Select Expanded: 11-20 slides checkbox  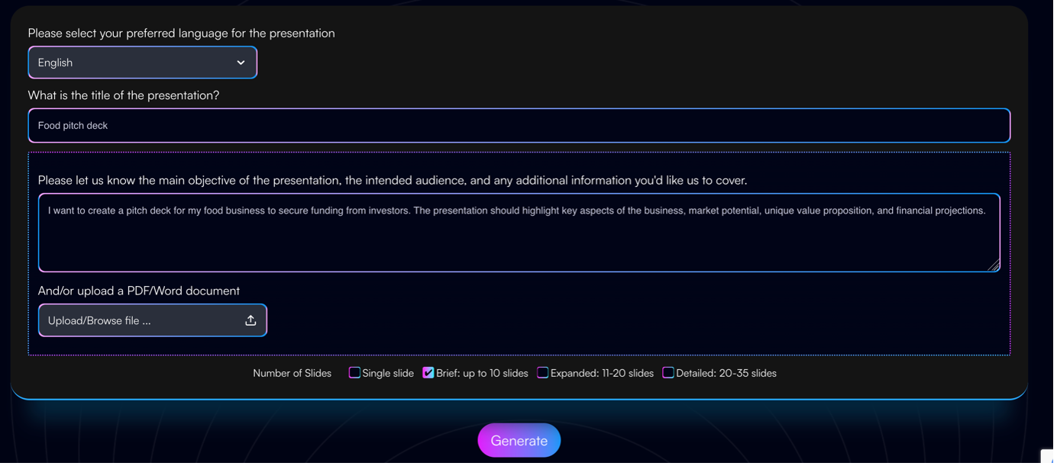[x=543, y=373]
